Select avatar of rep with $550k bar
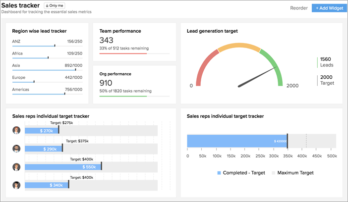348x202 pixels. pyautogui.click(x=16, y=167)
